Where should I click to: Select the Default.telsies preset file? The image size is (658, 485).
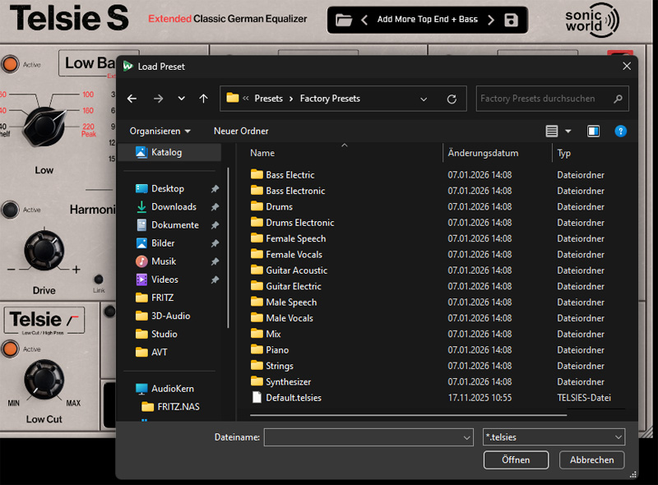[293, 398]
